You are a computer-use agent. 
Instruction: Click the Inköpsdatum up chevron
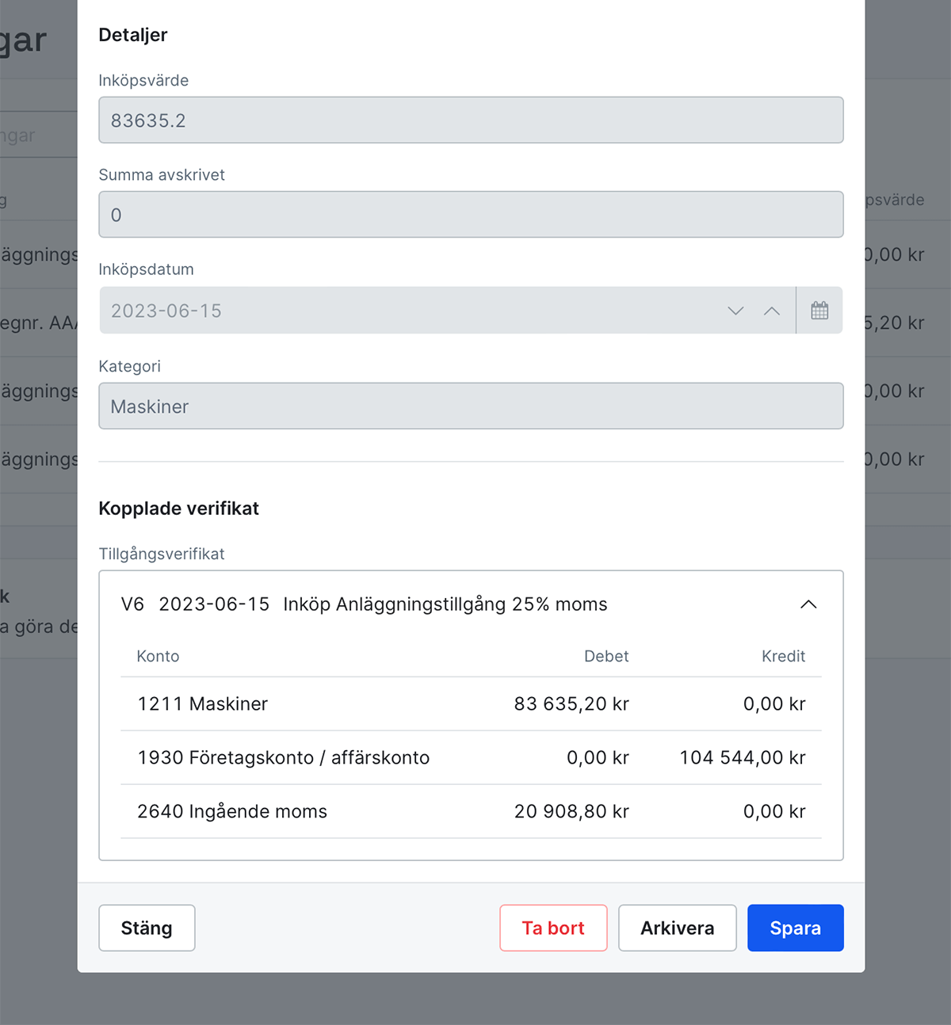[x=772, y=311]
